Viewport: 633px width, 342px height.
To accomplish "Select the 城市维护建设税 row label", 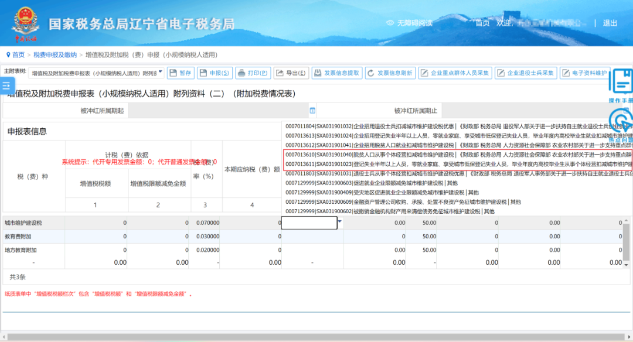I will tap(23, 223).
